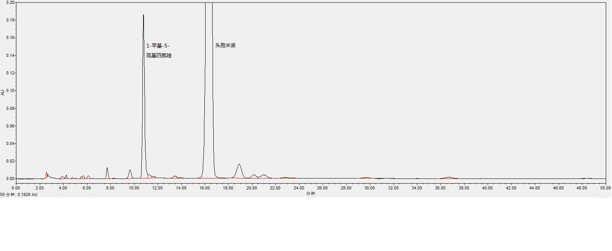Select the peak near 19 minutes

pos(239,165)
